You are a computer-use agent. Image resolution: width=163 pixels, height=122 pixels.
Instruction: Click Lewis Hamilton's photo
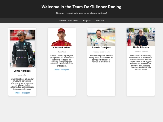tap(22, 49)
